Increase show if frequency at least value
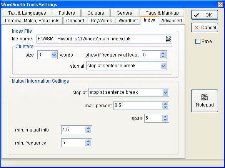225x168 pixels. tap(163, 53)
